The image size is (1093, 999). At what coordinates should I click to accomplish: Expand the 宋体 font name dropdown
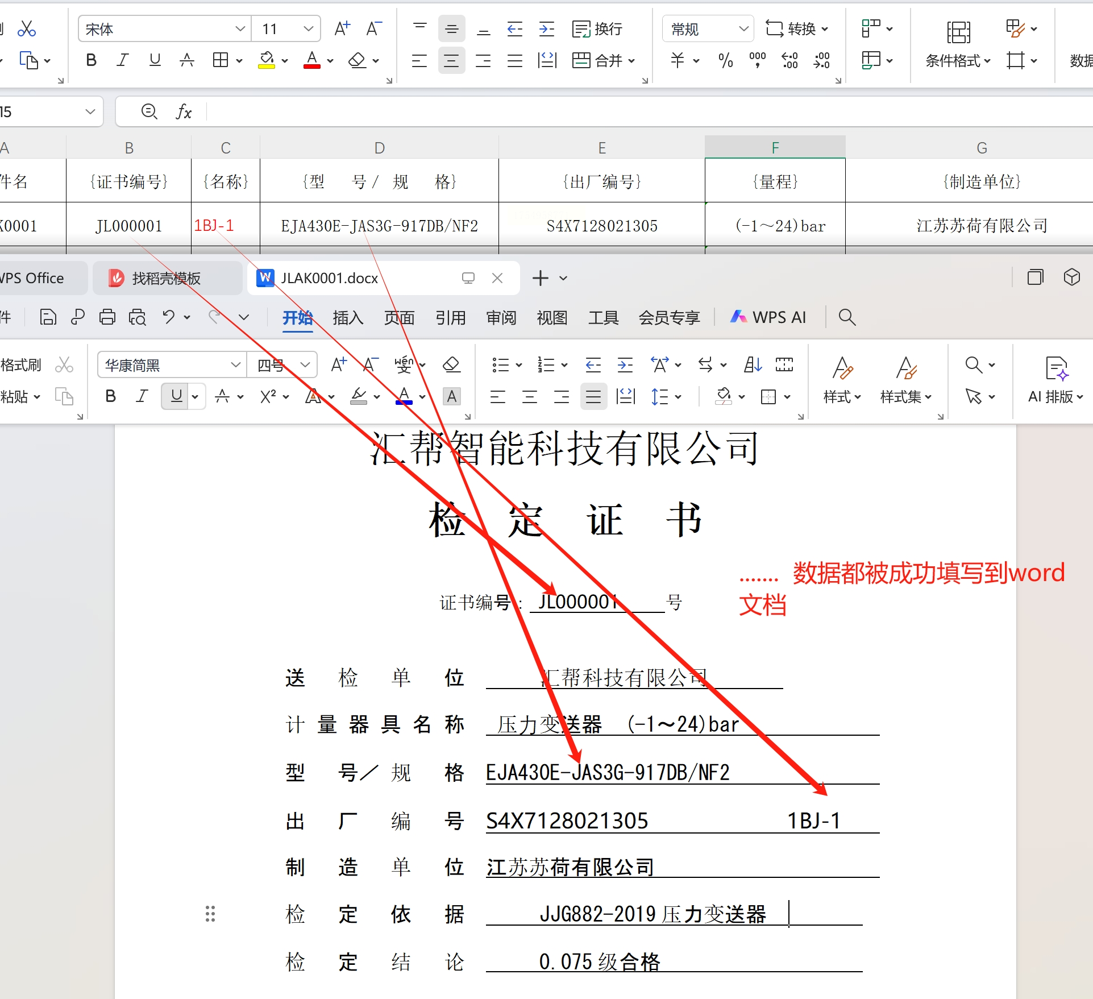tap(240, 28)
